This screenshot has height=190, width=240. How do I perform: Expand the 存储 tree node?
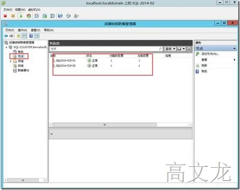point(11,61)
